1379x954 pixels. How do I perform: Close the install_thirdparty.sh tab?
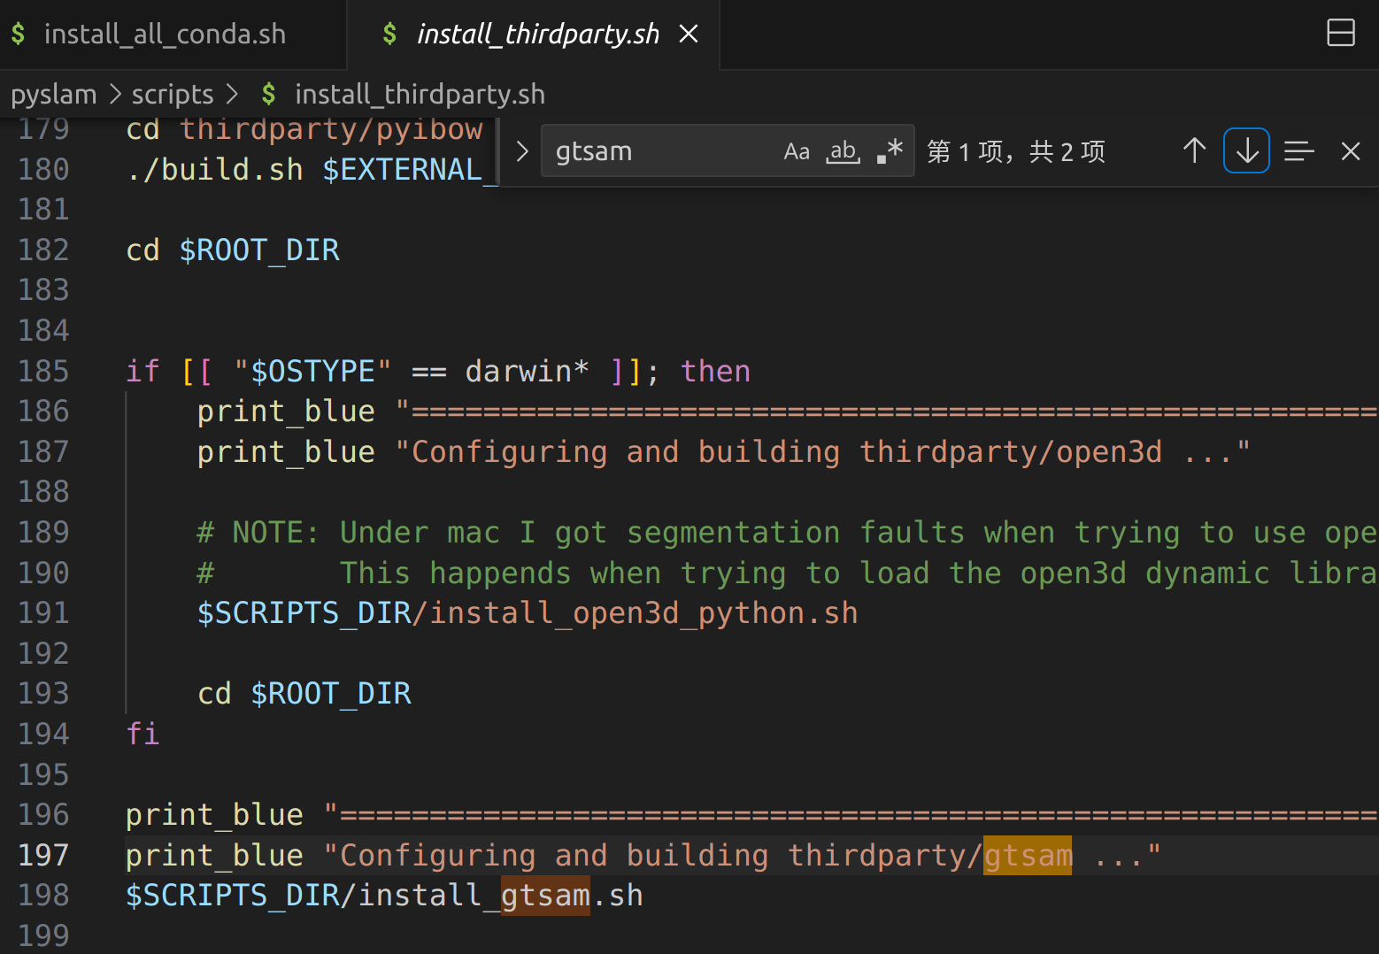[x=689, y=35]
